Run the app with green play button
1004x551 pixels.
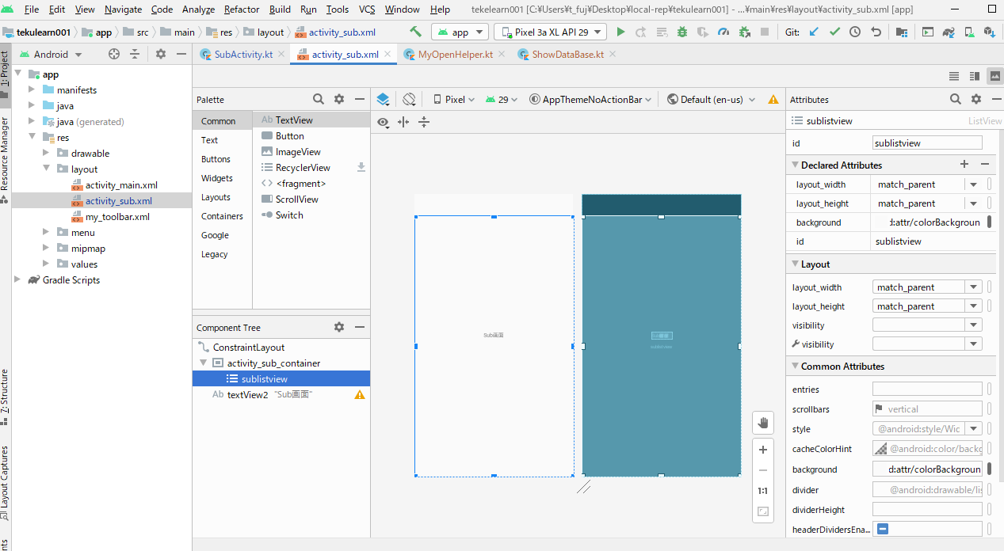[x=621, y=32]
